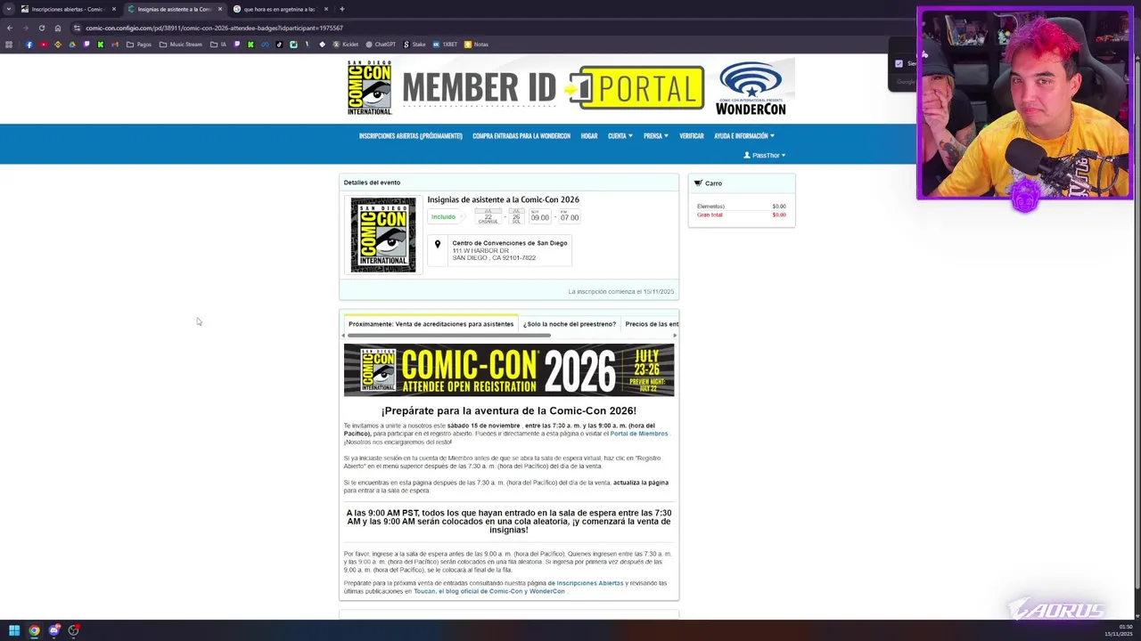Viewport: 1141px width, 641px height.
Task: Open the Facebook bookmark icon
Action: pyautogui.click(x=29, y=45)
